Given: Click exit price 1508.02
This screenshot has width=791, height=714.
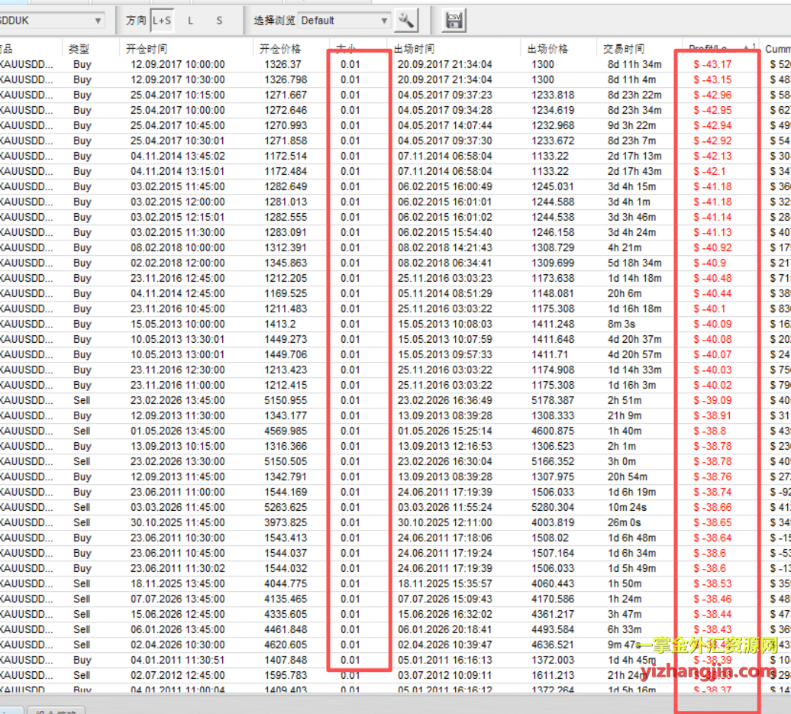Looking at the screenshot, I should [550, 538].
